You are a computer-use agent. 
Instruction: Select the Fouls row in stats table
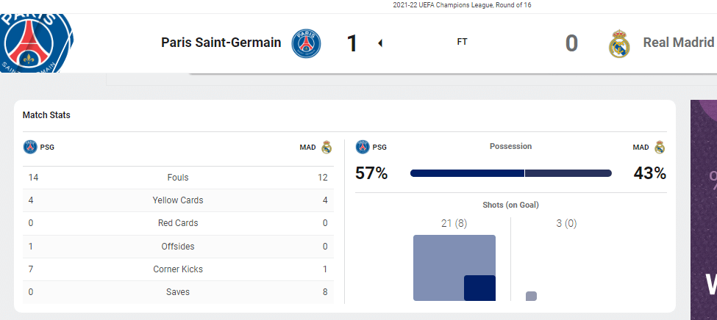point(179,178)
